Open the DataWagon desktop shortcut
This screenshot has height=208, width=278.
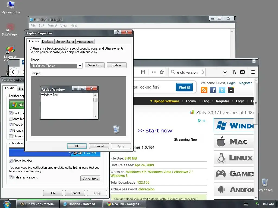click(x=11, y=30)
